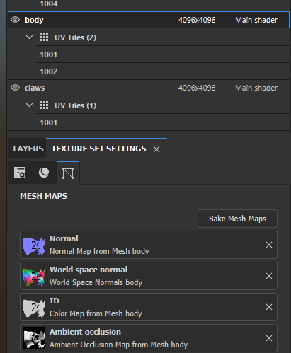The width and height of the screenshot is (291, 353).
Task: Collapse the claws UV Tiles list
Action: click(x=29, y=105)
